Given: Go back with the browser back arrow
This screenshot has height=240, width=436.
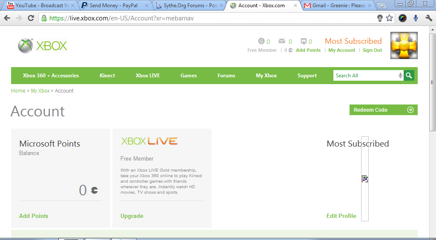Looking at the screenshot, I should [x=7, y=18].
